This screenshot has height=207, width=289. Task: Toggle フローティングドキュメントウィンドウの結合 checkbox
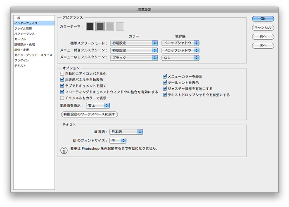[62, 92]
